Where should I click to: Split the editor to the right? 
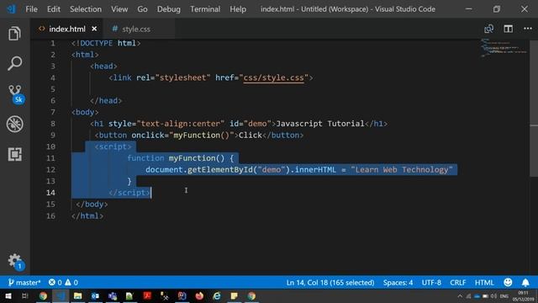tap(508, 29)
